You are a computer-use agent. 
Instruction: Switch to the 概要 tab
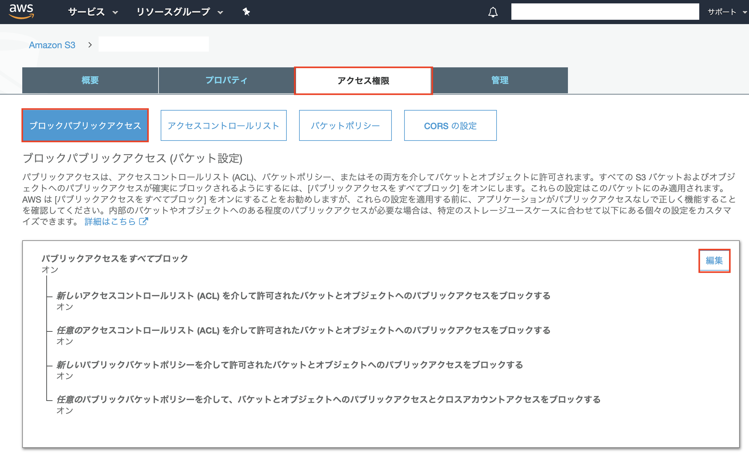coord(90,80)
